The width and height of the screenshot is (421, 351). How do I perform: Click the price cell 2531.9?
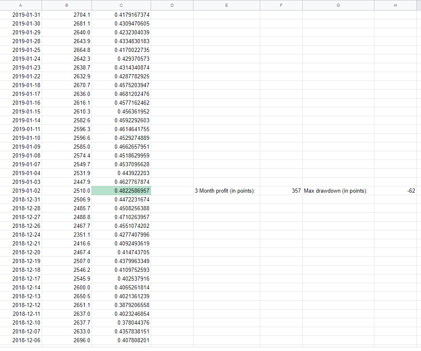coord(67,173)
